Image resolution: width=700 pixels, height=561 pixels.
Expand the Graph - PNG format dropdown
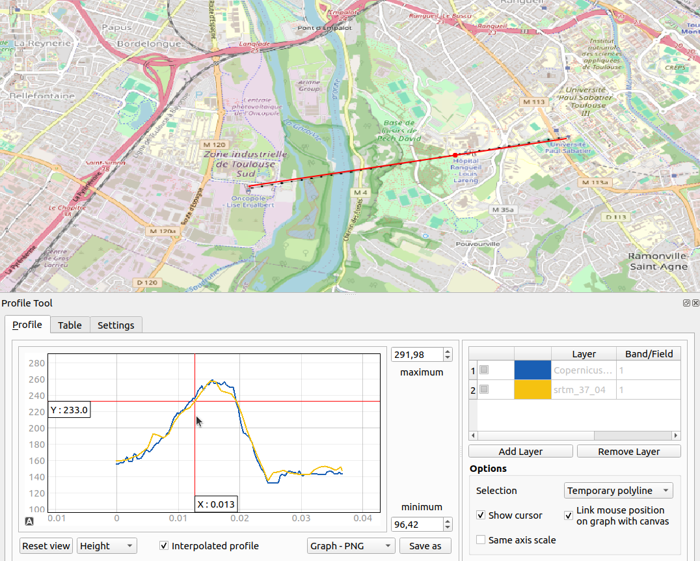(x=351, y=546)
